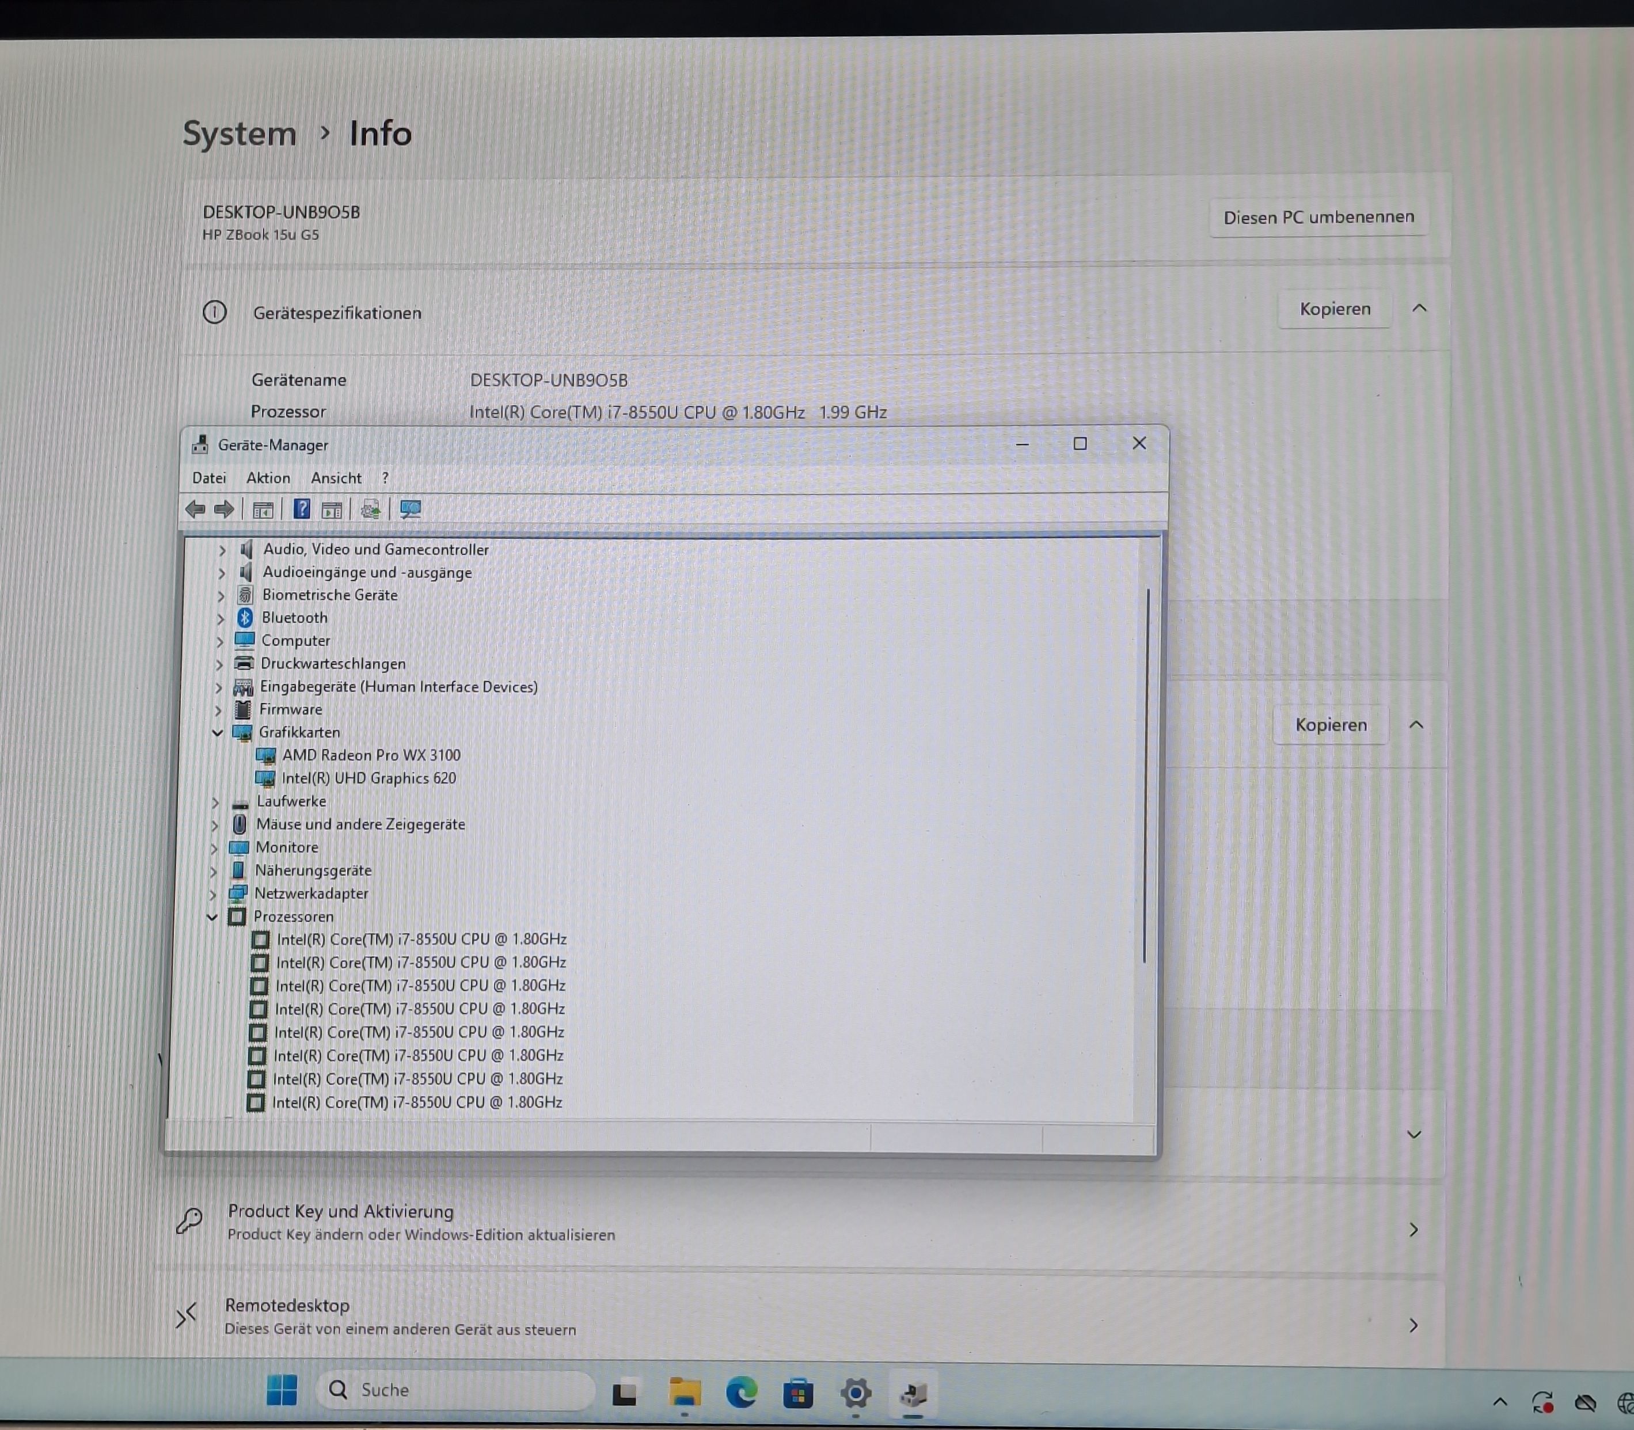Click the HP ZBook 15u G5 text
The height and width of the screenshot is (1430, 1634).
click(261, 235)
